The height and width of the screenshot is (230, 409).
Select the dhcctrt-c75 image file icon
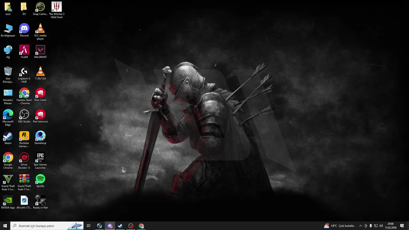(24, 202)
